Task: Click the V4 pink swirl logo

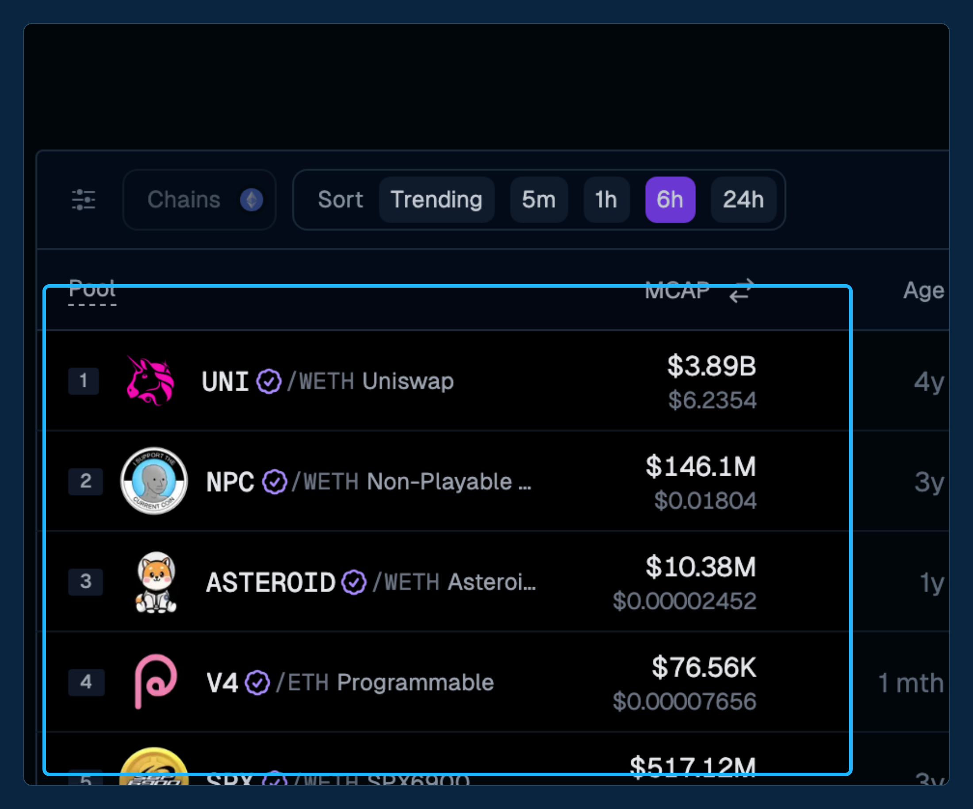Action: 156,682
